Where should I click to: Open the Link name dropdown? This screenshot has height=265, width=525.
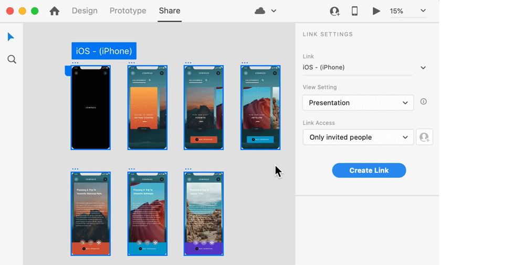point(423,68)
